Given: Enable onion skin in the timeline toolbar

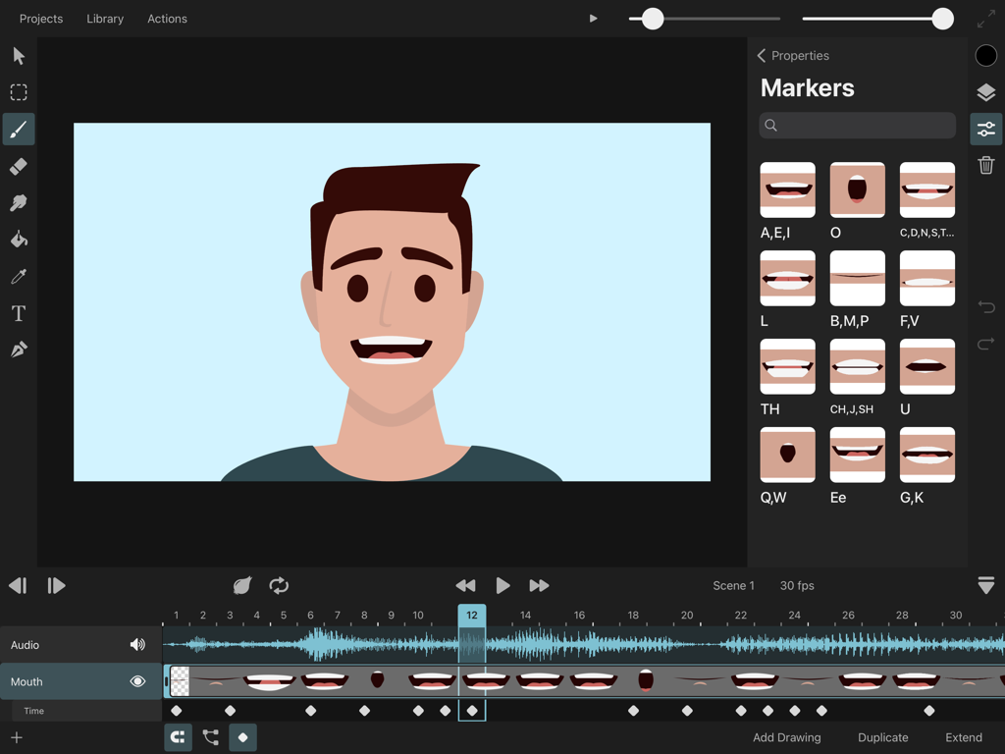Looking at the screenshot, I should [242, 585].
